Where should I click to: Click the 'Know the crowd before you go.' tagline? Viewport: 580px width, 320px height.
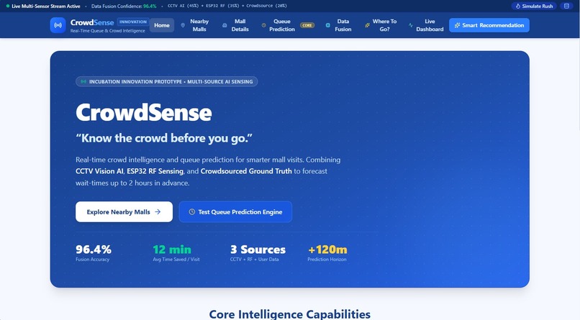pyautogui.click(x=164, y=138)
